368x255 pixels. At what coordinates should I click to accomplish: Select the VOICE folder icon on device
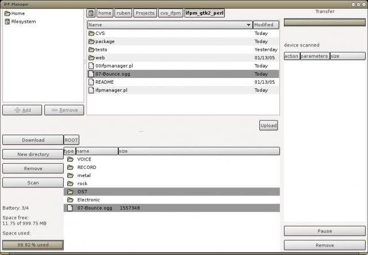pyautogui.click(x=70, y=159)
